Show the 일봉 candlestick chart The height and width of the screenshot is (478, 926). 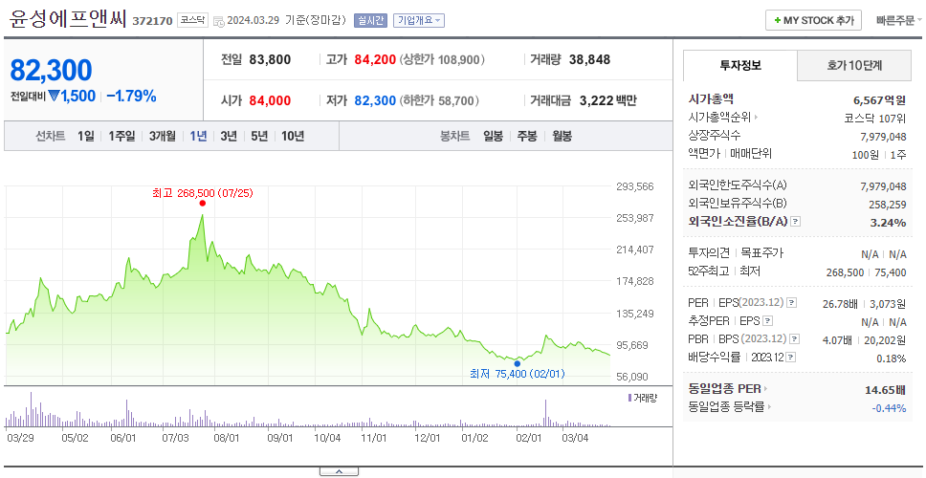pos(493,137)
